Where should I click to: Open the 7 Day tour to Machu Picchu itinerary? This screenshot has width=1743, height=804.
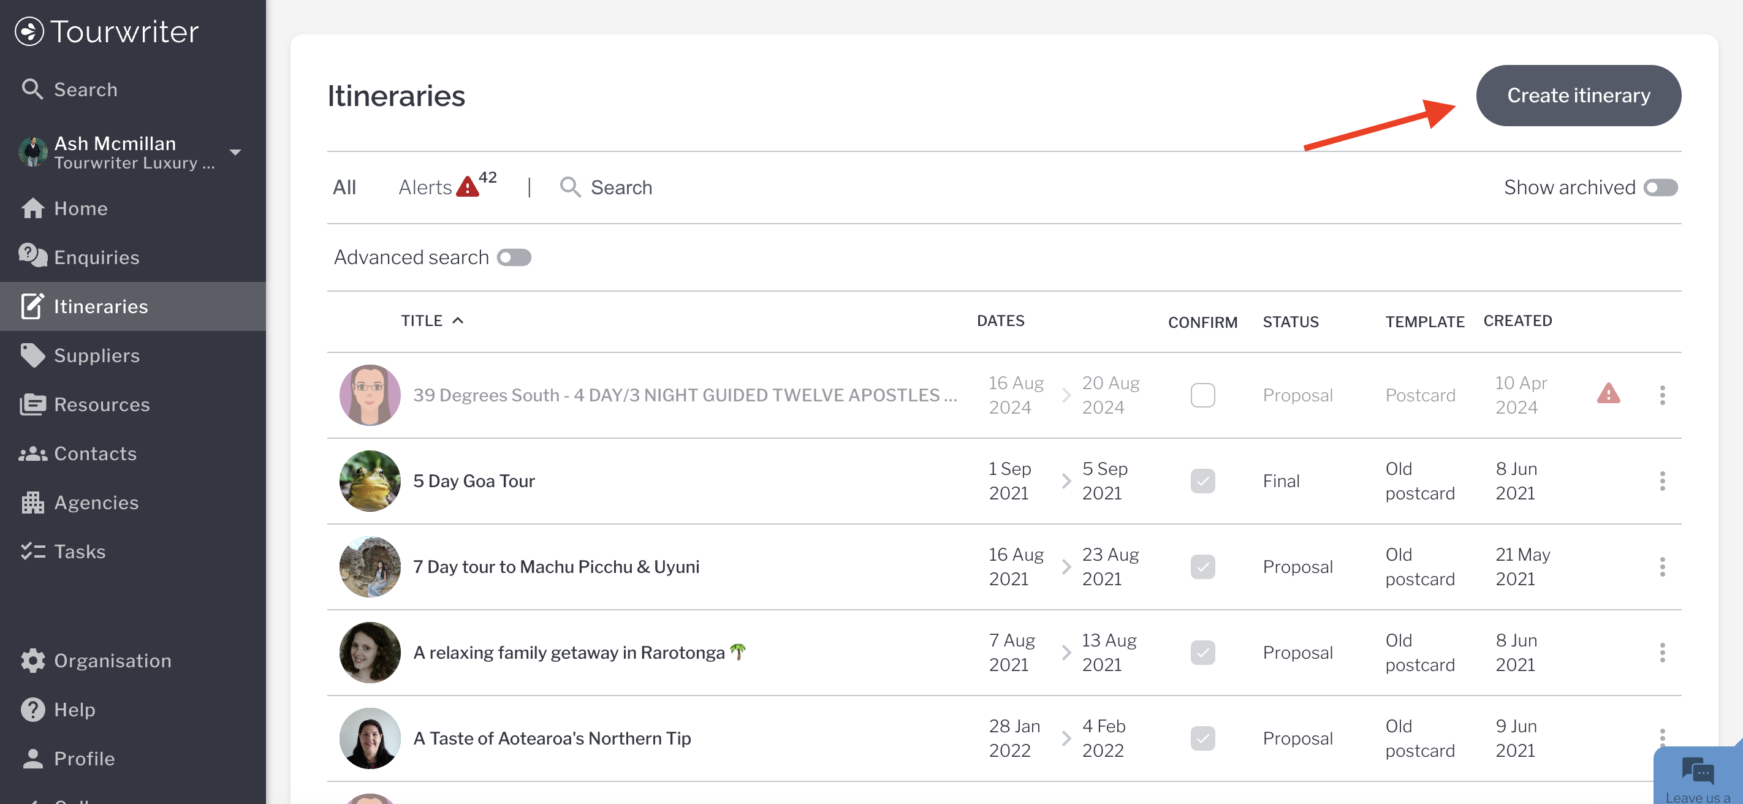[555, 566]
